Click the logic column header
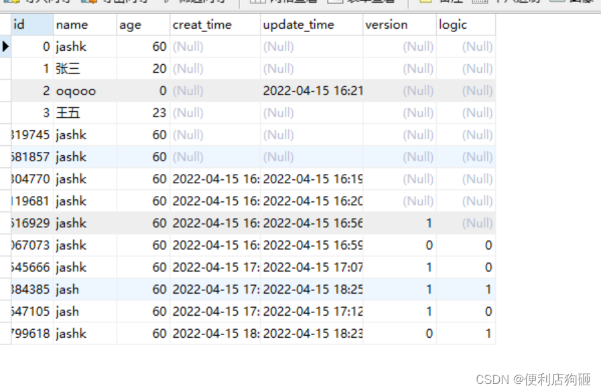Viewport: 601px width, 392px height. click(x=466, y=25)
